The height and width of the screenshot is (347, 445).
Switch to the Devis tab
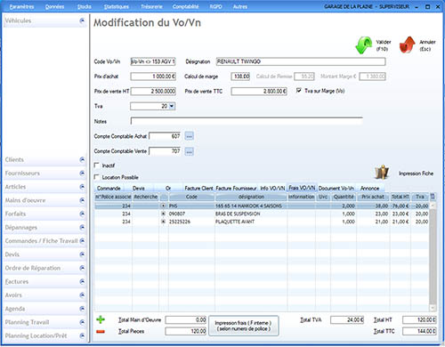pos(139,188)
